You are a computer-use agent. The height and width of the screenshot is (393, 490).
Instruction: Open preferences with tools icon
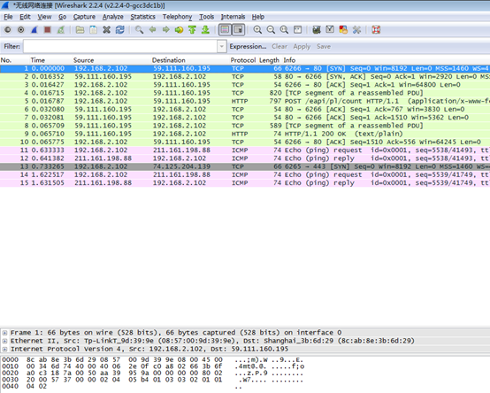click(x=356, y=30)
